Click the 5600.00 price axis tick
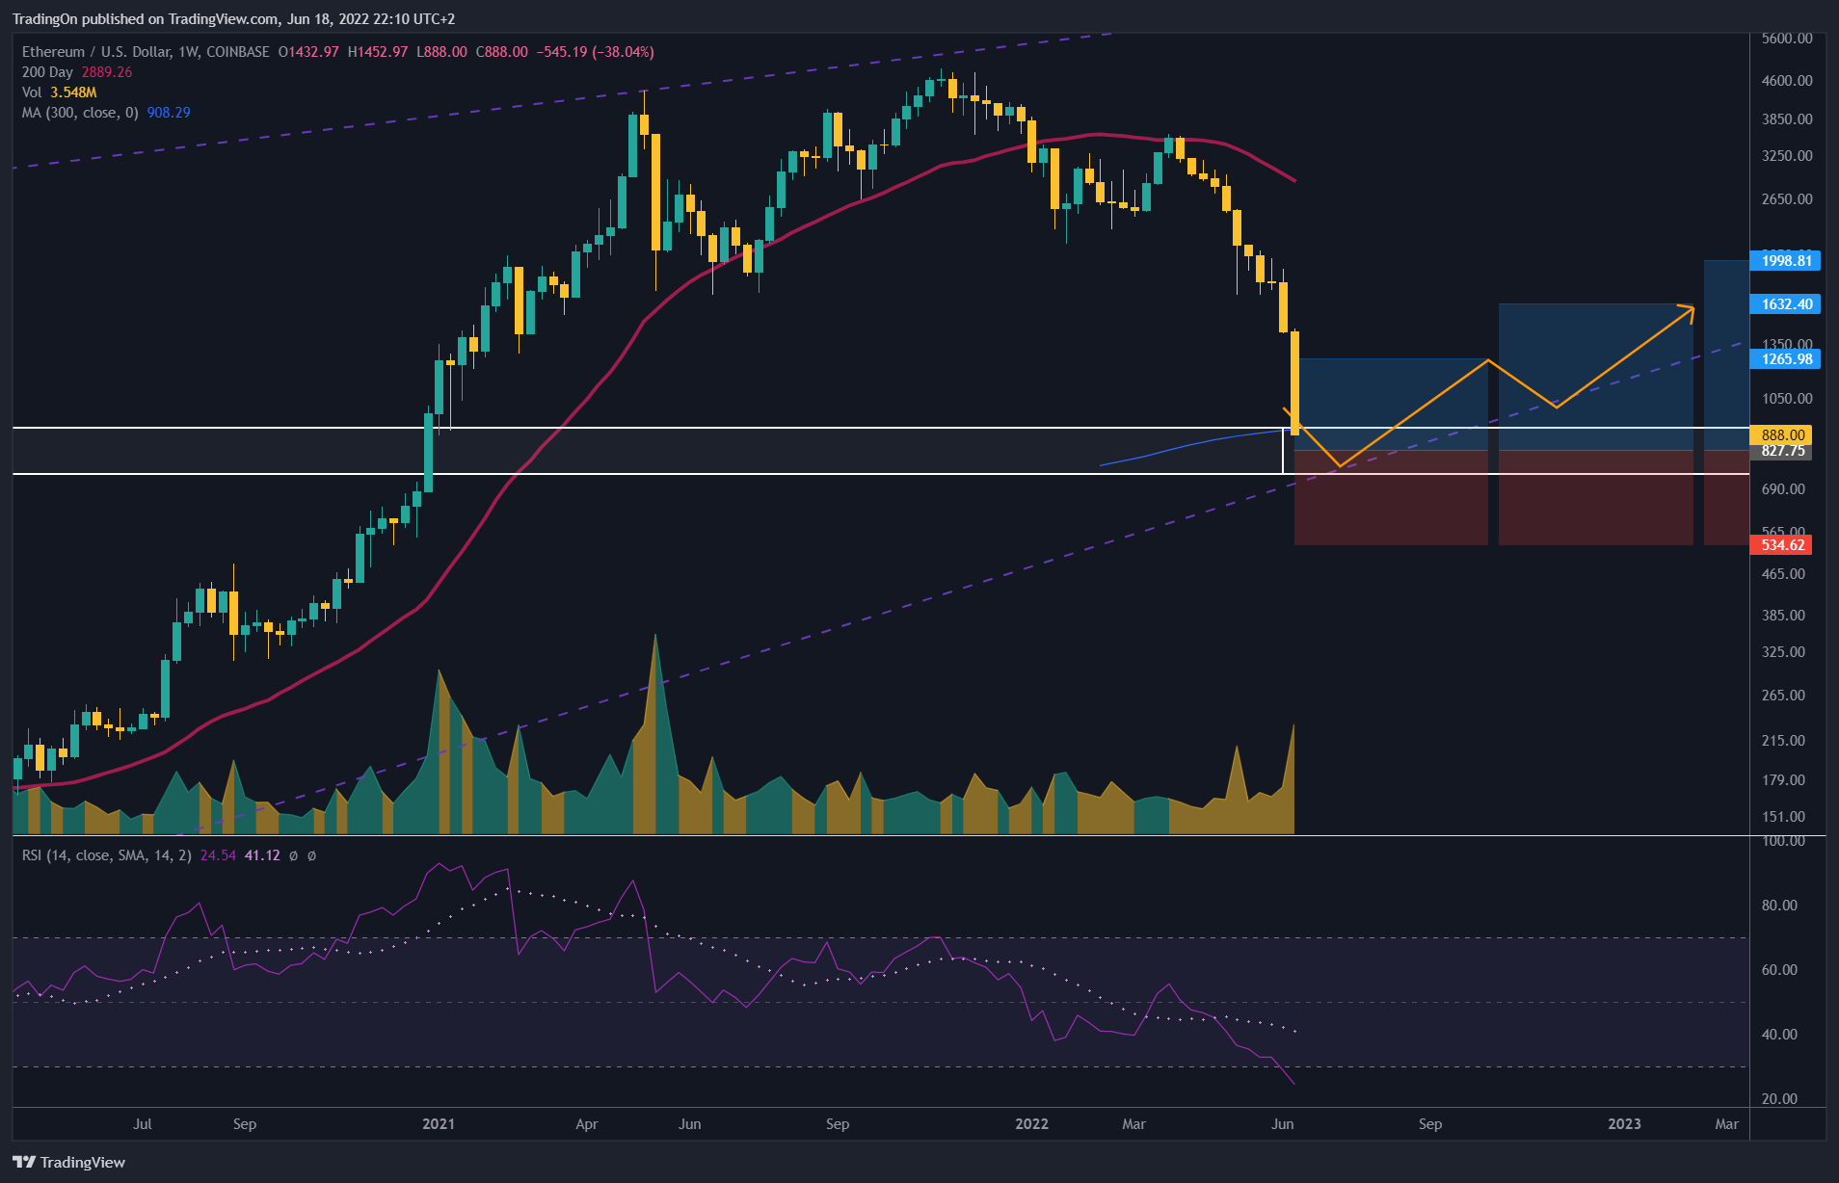 pyautogui.click(x=1787, y=39)
